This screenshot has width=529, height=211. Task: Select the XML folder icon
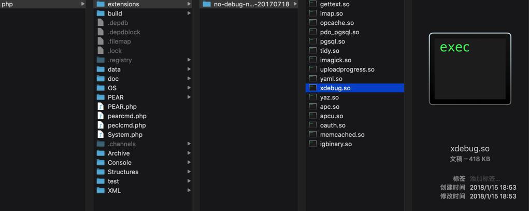[101, 190]
